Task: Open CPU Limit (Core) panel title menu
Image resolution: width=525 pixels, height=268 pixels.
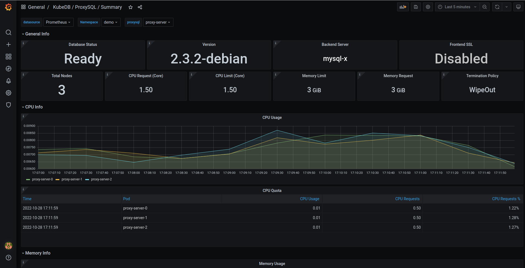Action: pyautogui.click(x=230, y=76)
